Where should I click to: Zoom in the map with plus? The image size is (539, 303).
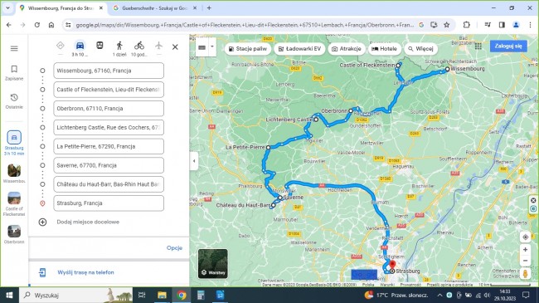(525, 250)
